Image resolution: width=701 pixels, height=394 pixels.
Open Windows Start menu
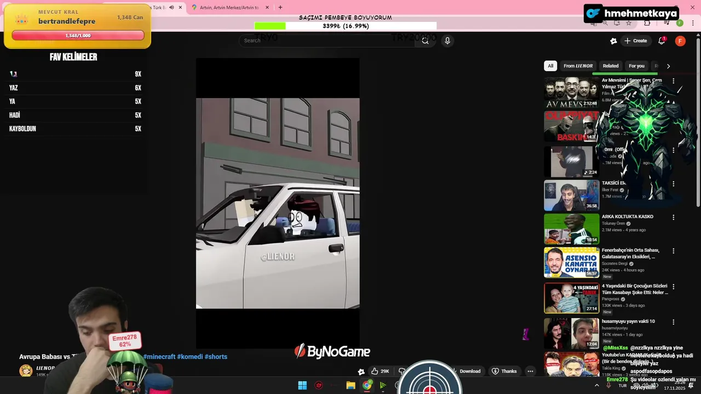point(302,385)
